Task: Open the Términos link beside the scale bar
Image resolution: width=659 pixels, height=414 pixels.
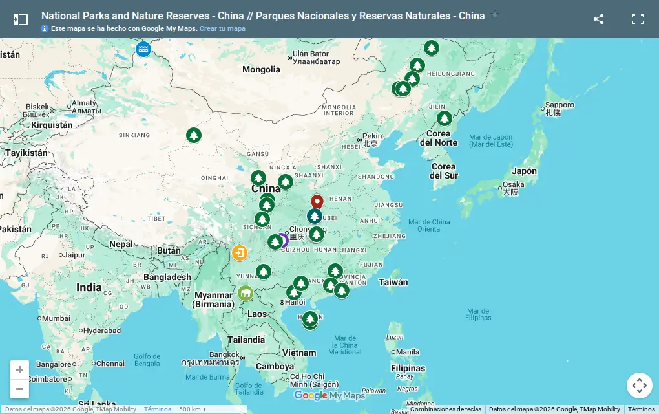Action: pos(158,409)
